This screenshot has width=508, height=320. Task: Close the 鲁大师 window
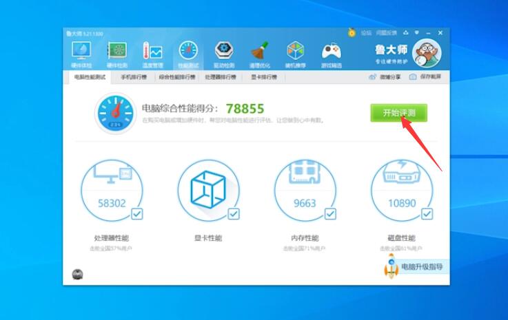[440, 32]
